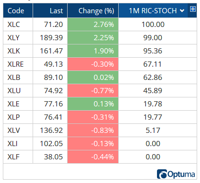
Task: Click the add column plus icon
Action: (x=193, y=9)
